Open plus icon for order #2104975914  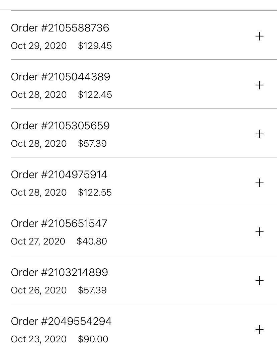point(259,183)
